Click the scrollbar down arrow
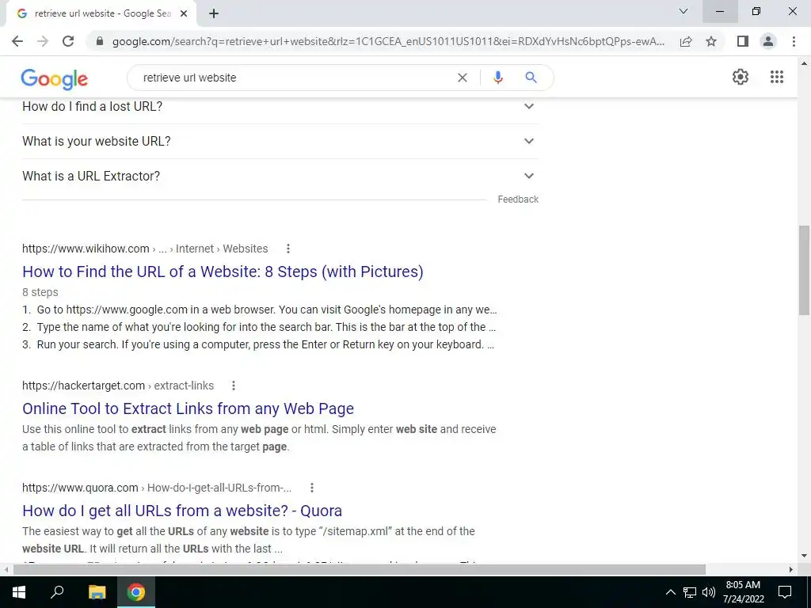811x608 pixels. 804,557
